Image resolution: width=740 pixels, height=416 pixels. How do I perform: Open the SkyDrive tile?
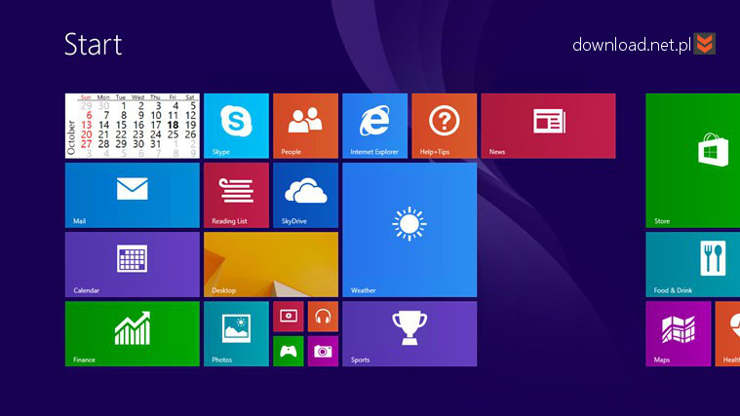point(305,195)
